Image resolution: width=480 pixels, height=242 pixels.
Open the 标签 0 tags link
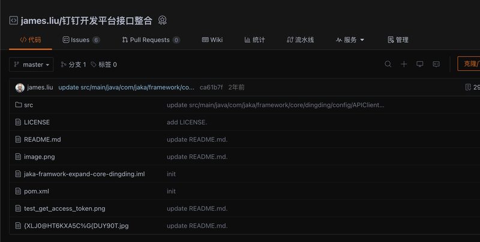[104, 64]
